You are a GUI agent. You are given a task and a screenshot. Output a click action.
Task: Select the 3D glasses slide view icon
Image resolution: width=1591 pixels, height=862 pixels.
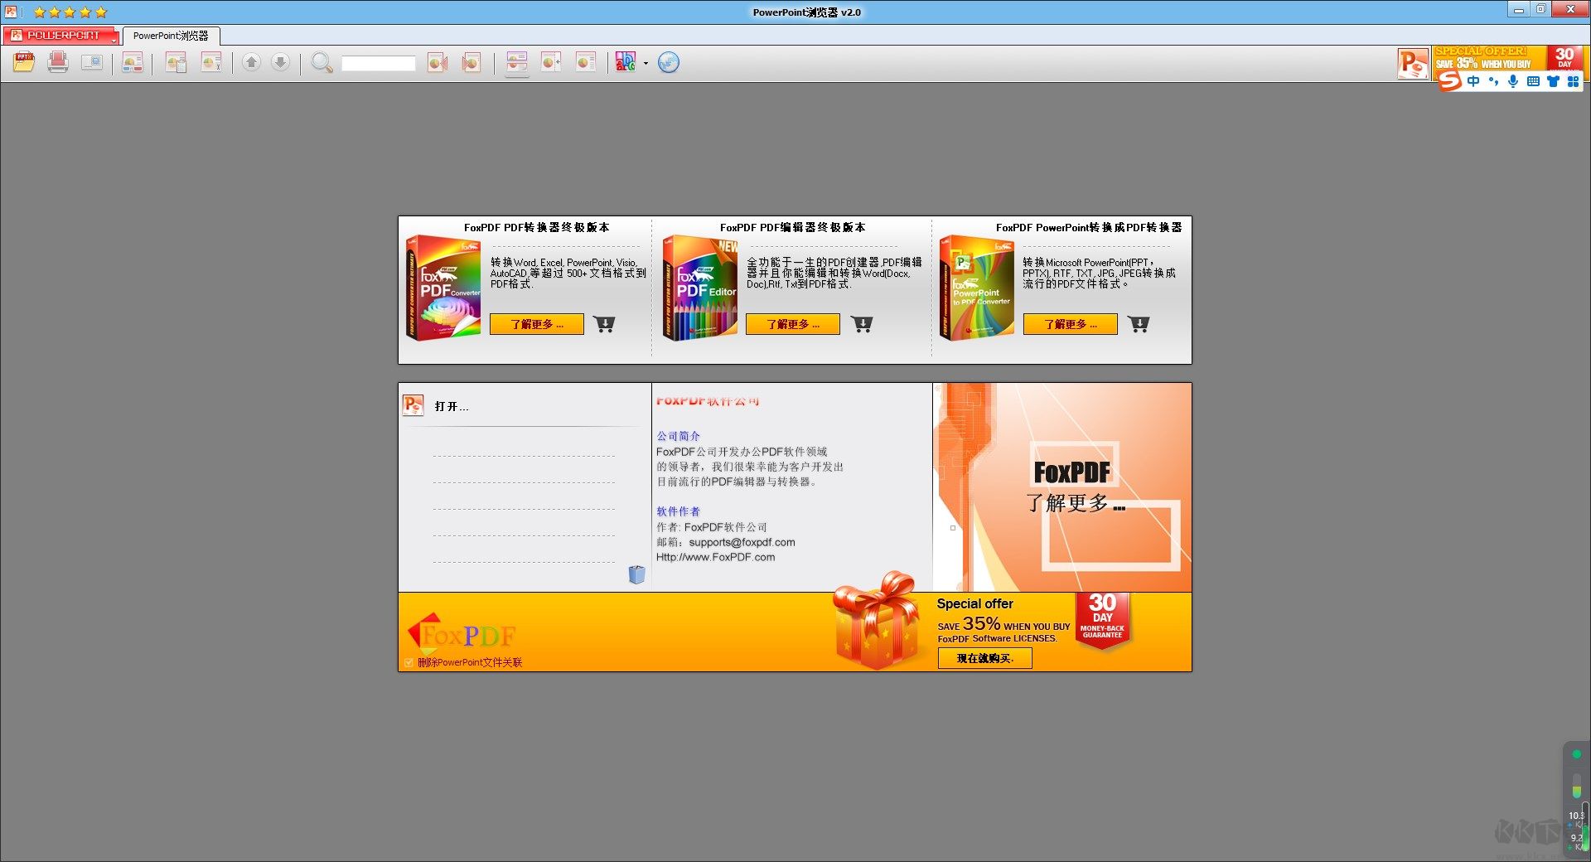133,62
